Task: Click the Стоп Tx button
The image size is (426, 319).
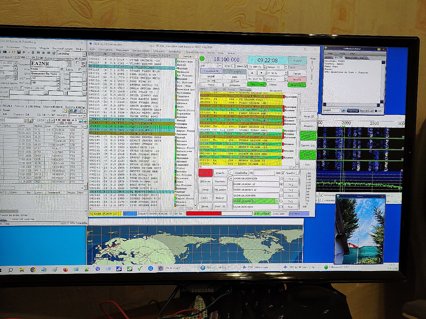Action: pos(220,173)
